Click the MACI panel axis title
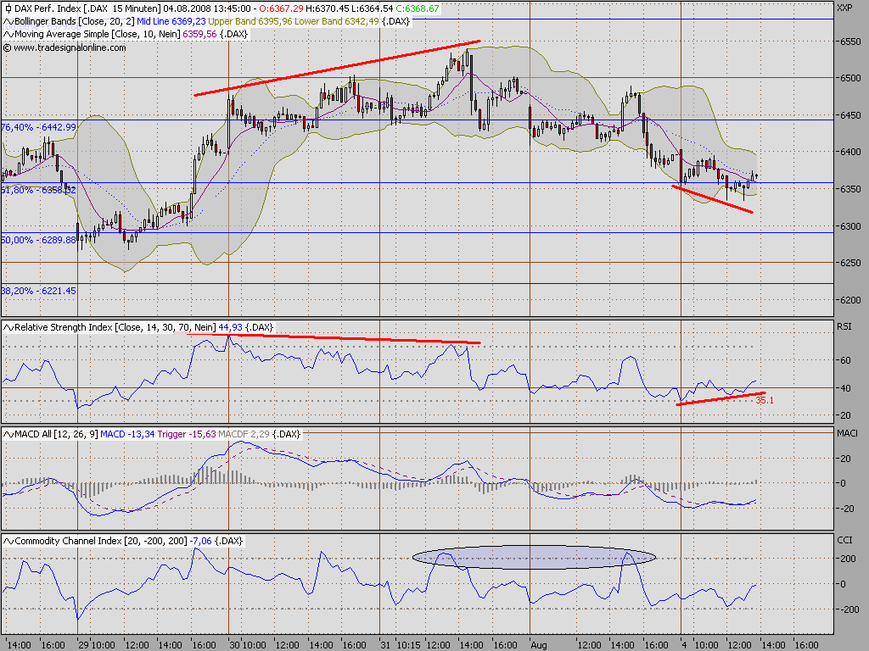This screenshot has height=651, width=869. pyautogui.click(x=847, y=433)
